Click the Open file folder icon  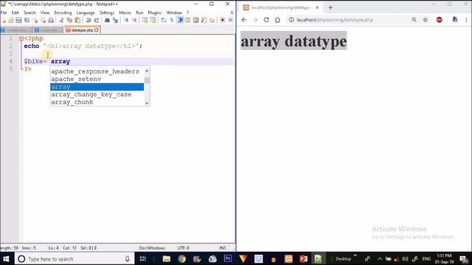point(11,21)
